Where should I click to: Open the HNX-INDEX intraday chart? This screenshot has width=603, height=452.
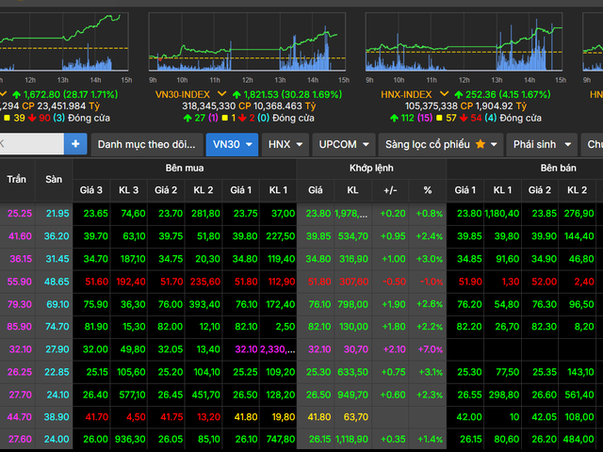click(x=465, y=42)
